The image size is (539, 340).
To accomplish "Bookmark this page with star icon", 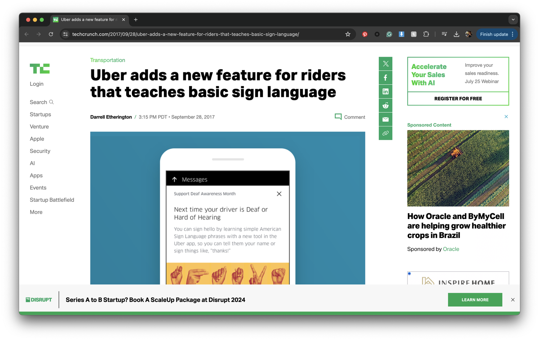I will point(348,34).
